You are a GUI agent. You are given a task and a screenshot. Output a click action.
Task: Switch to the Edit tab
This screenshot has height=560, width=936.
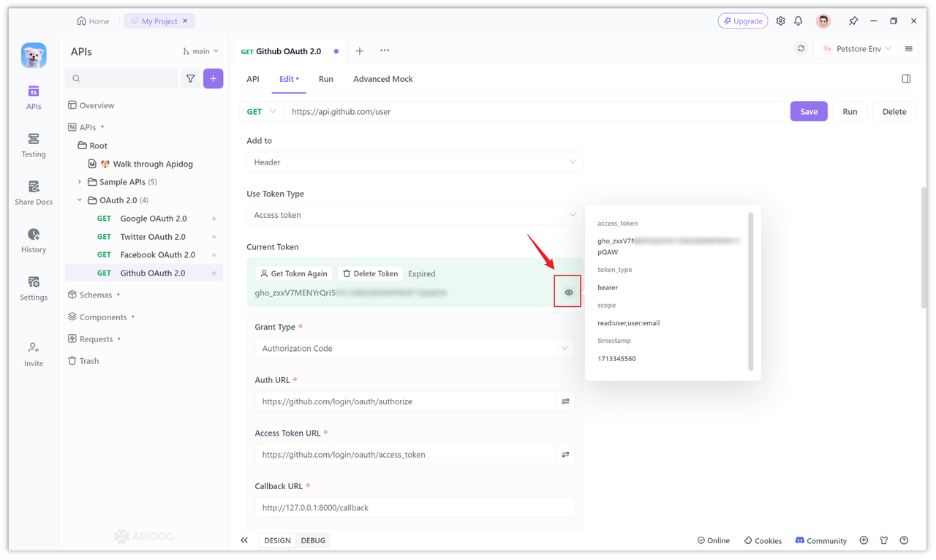289,79
